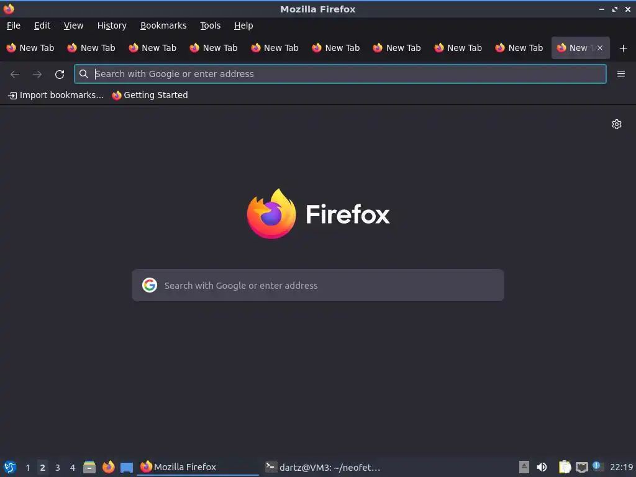Open the volume control in tray
Screen dimensions: 636x477
(542, 467)
